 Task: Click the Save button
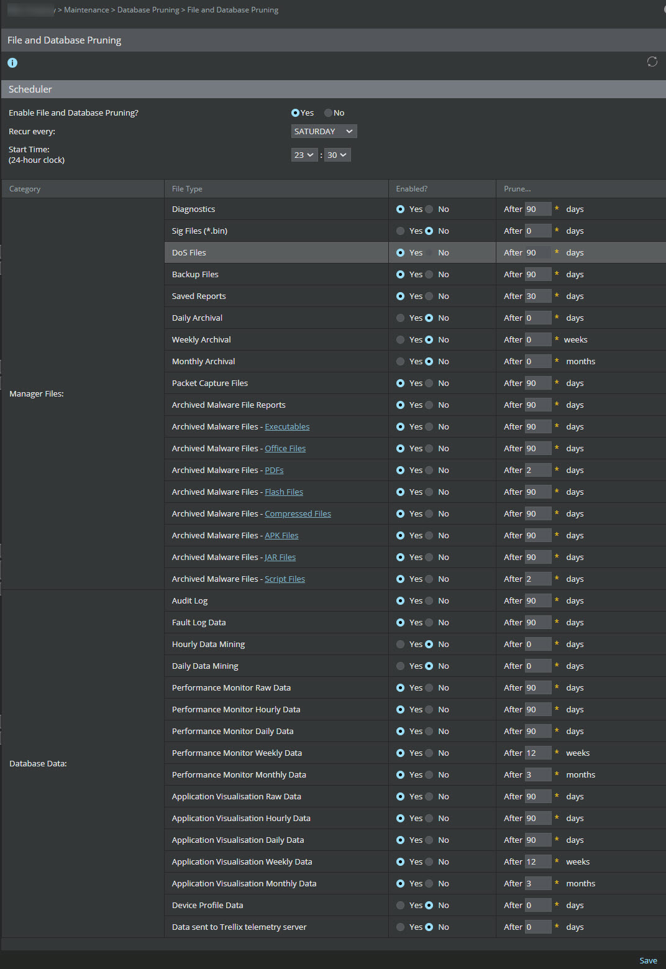coord(648,960)
